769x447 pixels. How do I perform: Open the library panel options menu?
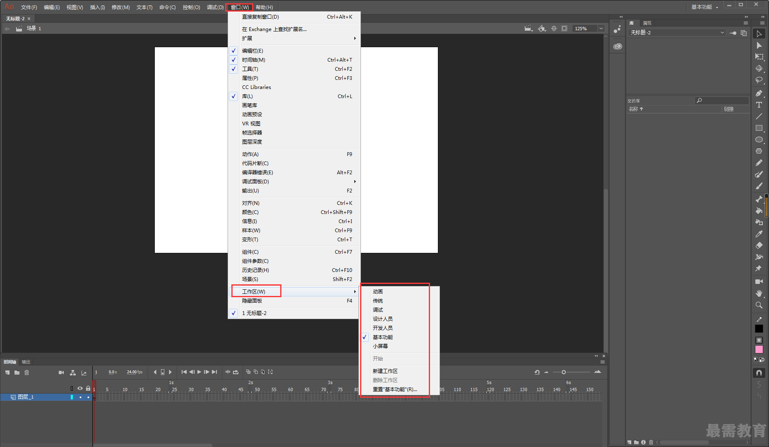click(746, 23)
